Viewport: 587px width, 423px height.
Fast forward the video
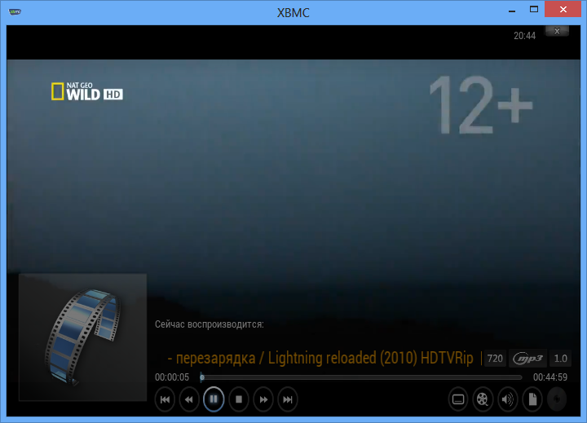tap(263, 399)
